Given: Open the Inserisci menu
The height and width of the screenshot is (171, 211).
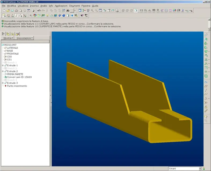Looking at the screenshot, I should click(34, 6).
